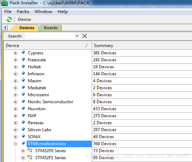Expand the STM32F1 Series node

coord(23,158)
